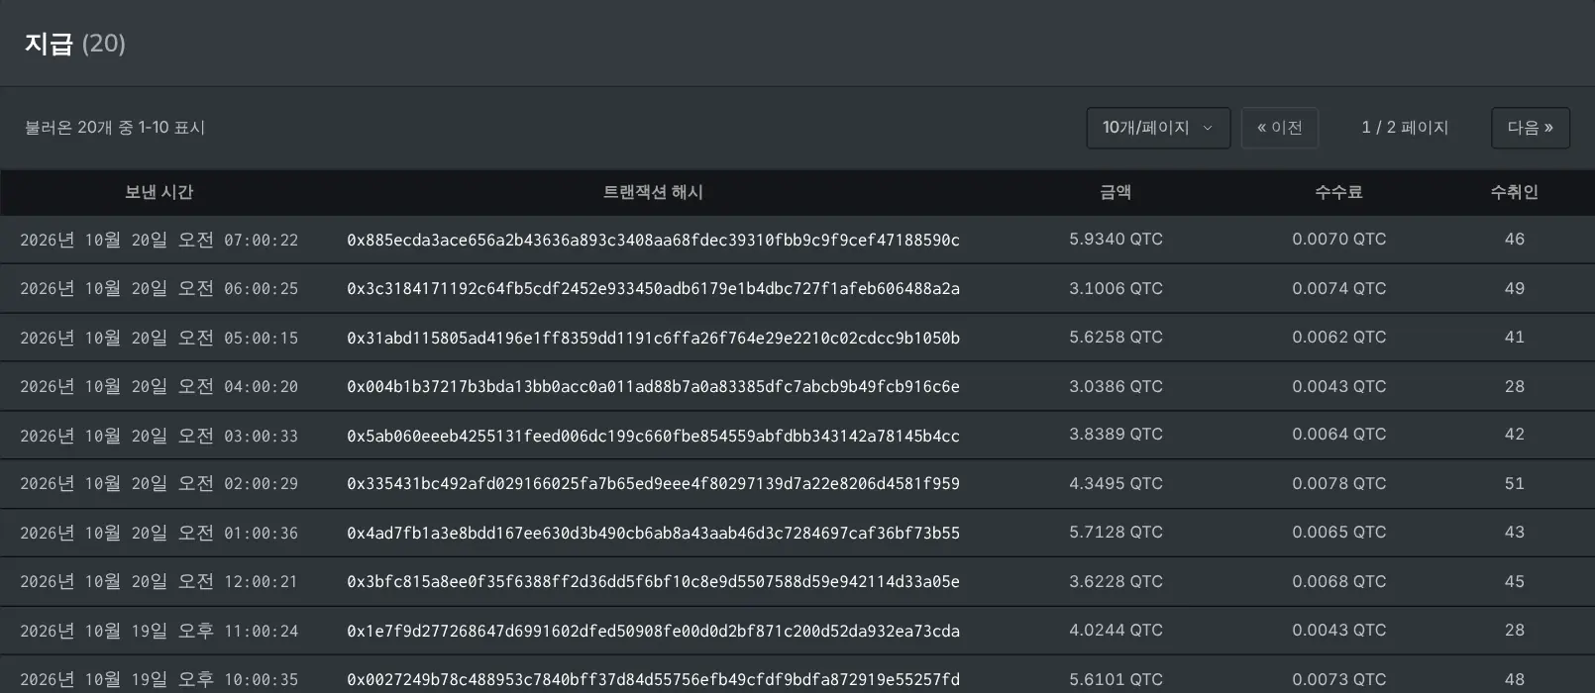Click the 지급 (20) section heading
The width and height of the screenshot is (1595, 693).
pyautogui.click(x=75, y=44)
